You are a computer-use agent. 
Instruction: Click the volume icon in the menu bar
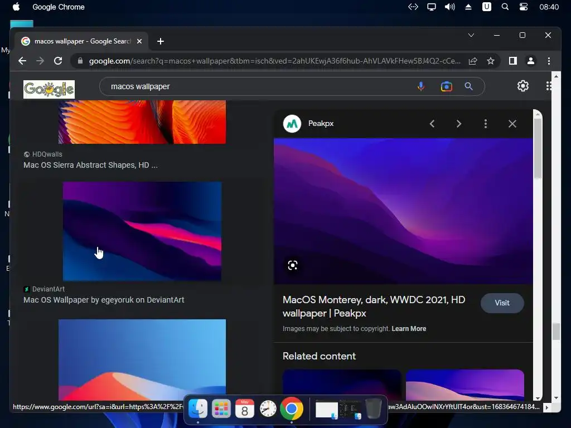click(x=450, y=7)
